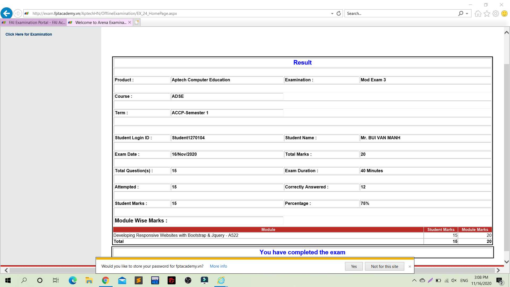Click the 'Module Marks' column header
Image resolution: width=510 pixels, height=287 pixels.
[x=475, y=230]
